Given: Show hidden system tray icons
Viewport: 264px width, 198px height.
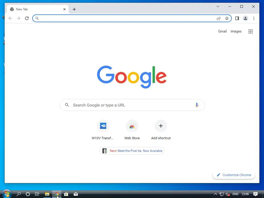Looking at the screenshot, I should pyautogui.click(x=215, y=194).
